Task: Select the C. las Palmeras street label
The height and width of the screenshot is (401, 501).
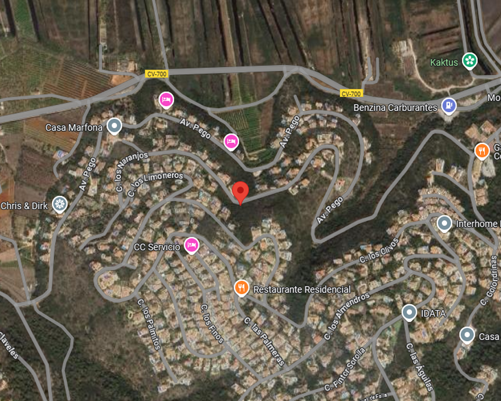Action: [x=264, y=341]
